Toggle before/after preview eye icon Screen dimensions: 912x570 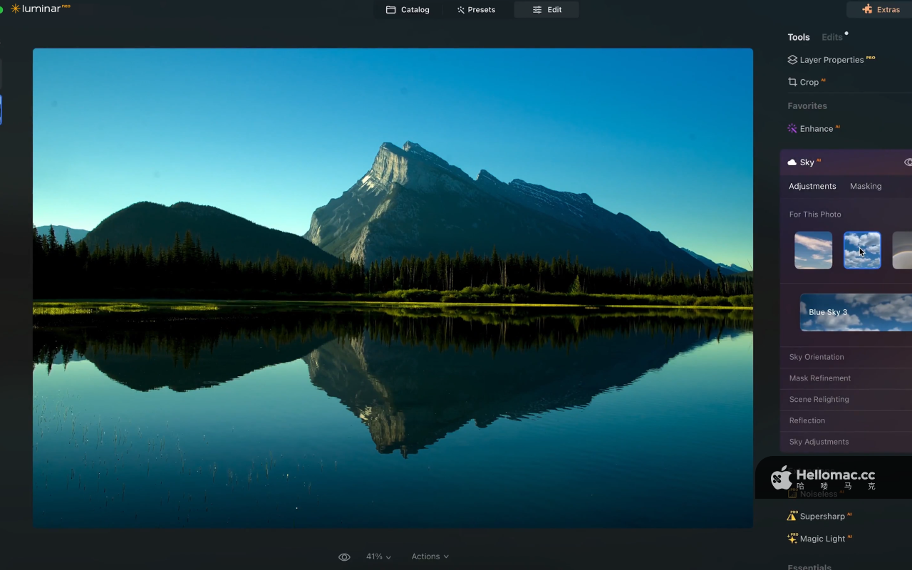[x=344, y=556]
